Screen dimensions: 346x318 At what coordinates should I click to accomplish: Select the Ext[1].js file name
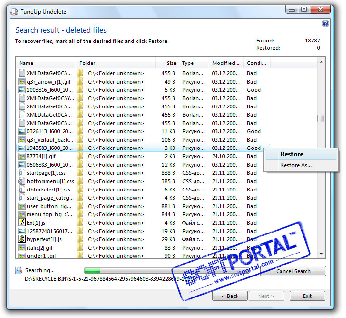tap(36, 223)
